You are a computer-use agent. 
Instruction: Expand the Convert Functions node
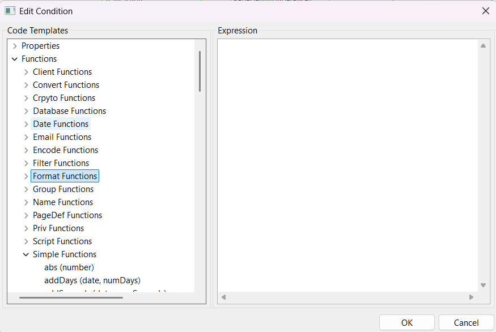pos(26,85)
